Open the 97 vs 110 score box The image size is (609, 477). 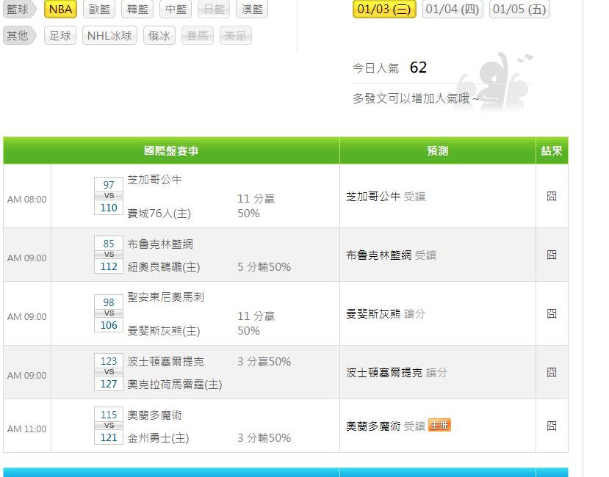(x=109, y=196)
